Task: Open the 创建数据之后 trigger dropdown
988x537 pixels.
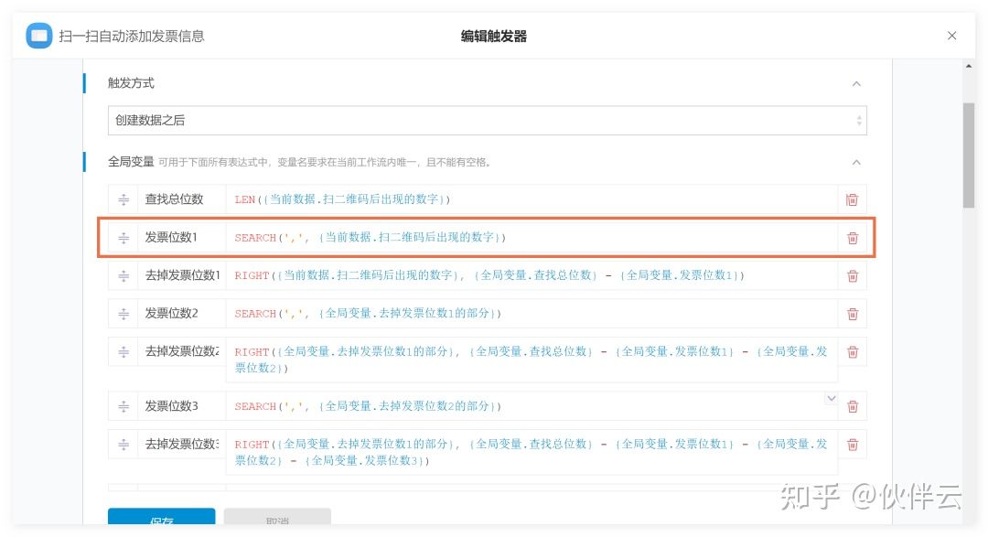Action: coord(487,121)
